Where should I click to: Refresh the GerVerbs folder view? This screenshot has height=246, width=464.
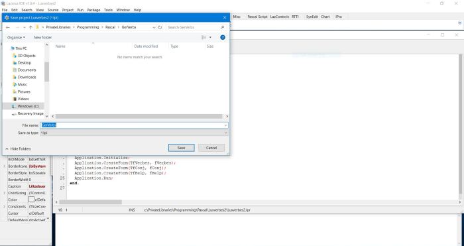pos(160,27)
